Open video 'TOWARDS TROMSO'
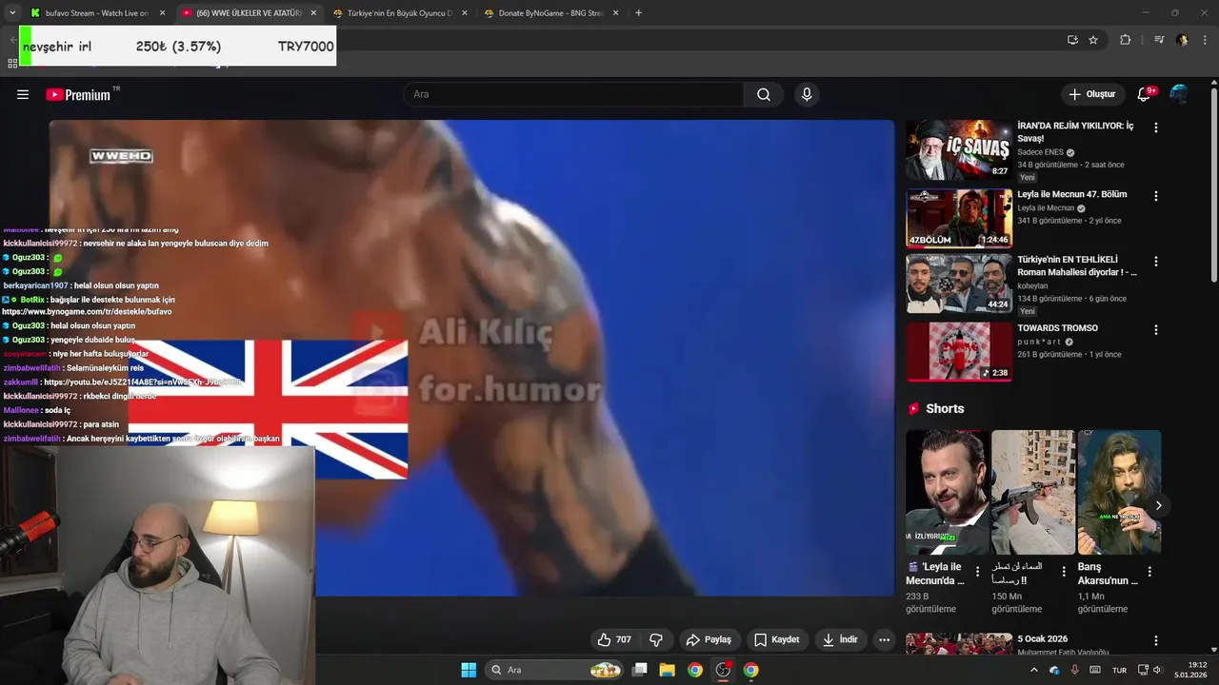Viewport: 1219px width, 685px height. 1057,328
